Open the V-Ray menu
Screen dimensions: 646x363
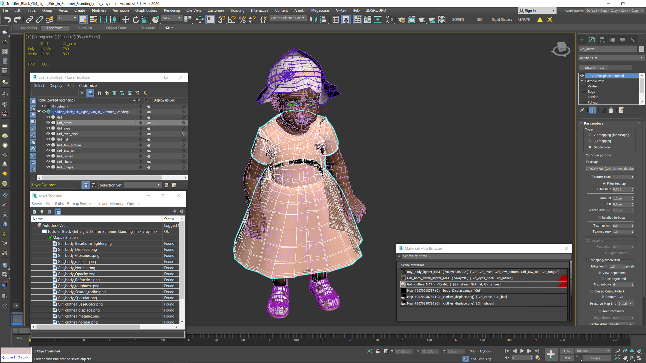pos(341,10)
